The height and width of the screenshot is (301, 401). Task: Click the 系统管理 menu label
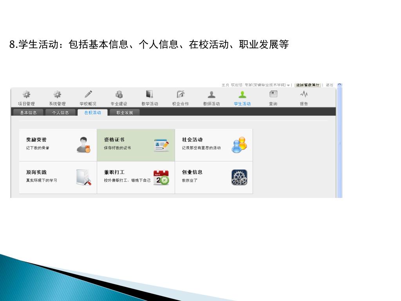57,103
